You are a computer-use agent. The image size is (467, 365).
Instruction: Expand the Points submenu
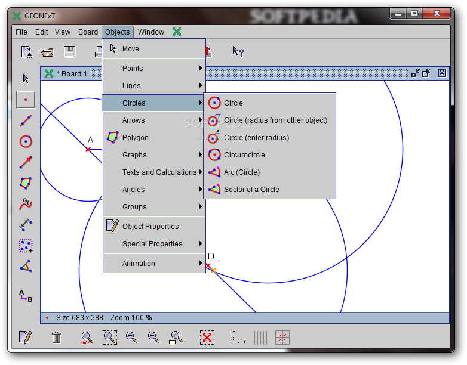[153, 69]
